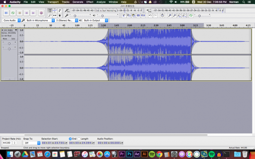Select the Draw pencil tool

(60, 10)
